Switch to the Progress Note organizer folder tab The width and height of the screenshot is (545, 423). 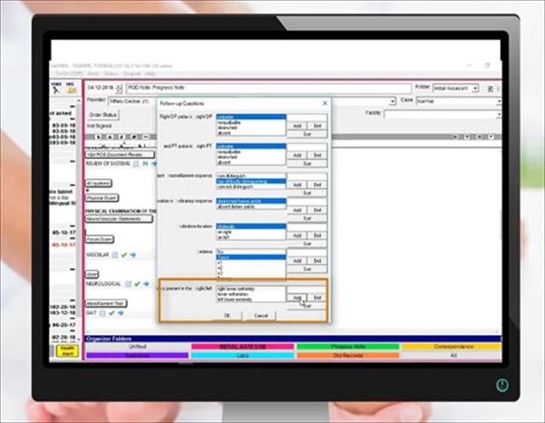tap(347, 346)
